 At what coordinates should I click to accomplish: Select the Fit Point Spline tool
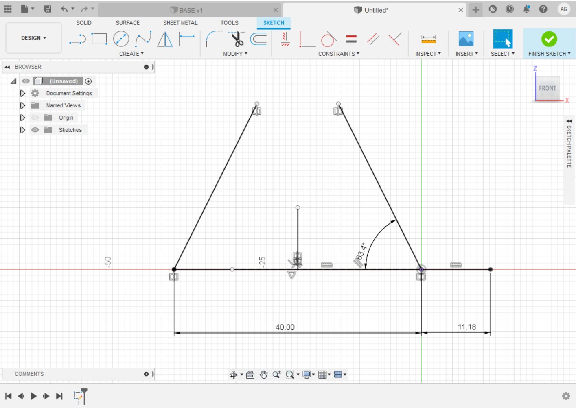(143, 39)
